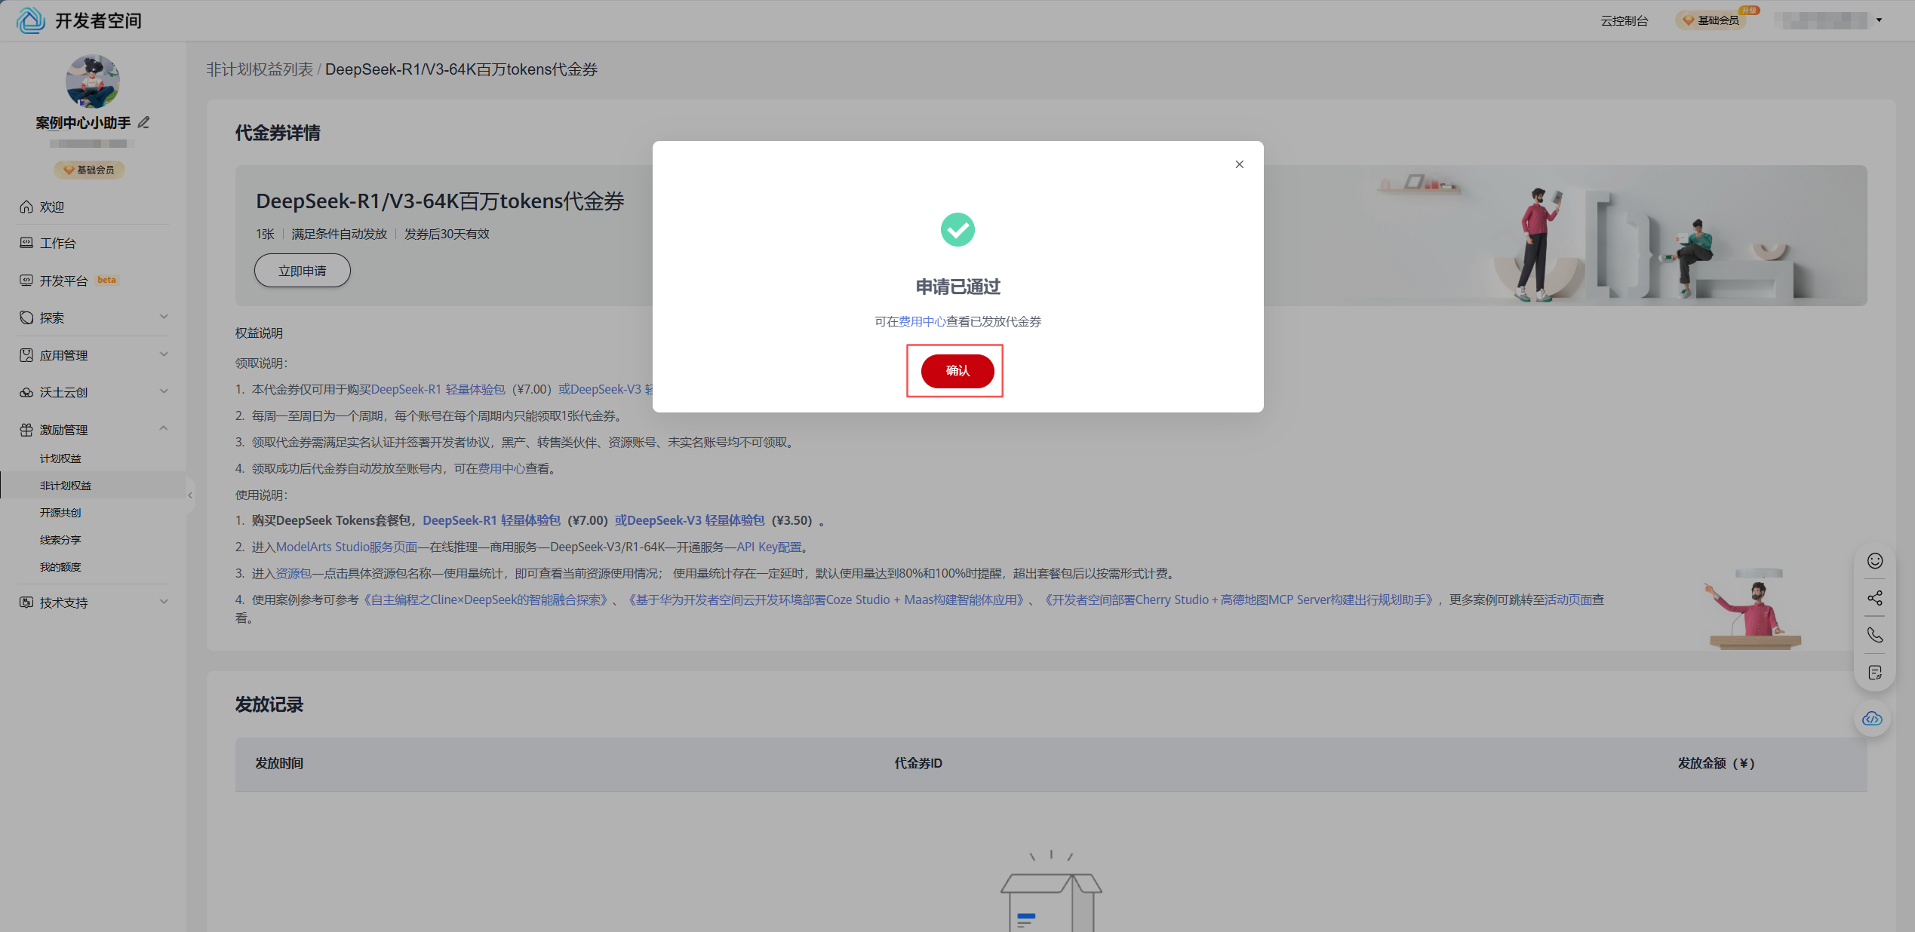Image resolution: width=1915 pixels, height=932 pixels.
Task: Click the share icon in floating toolbar
Action: [1874, 598]
